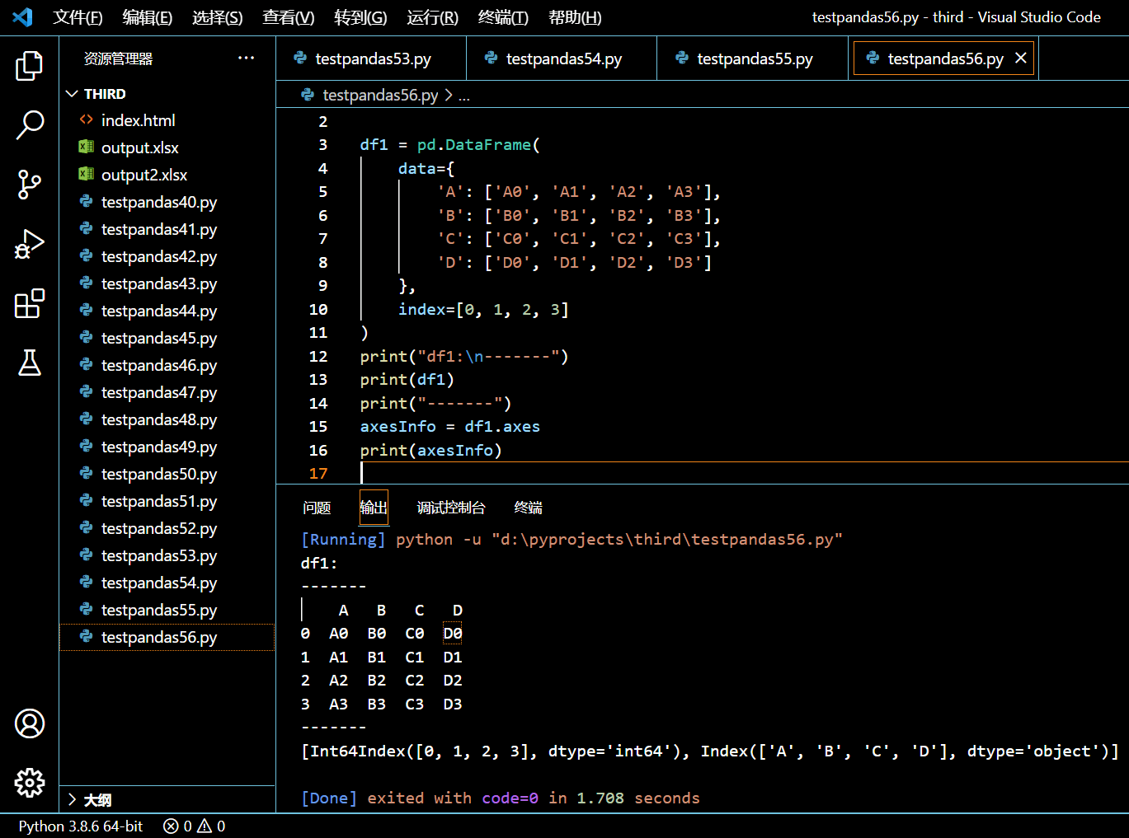This screenshot has height=838, width=1129.
Task: Open testpandas43.py in the explorer
Action: (167, 283)
